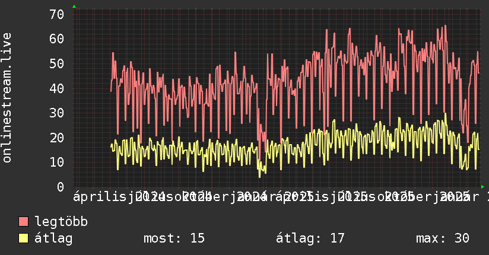The width and height of the screenshot is (489, 255).
Task: Click the y-axis label 20
Action: 57,138
